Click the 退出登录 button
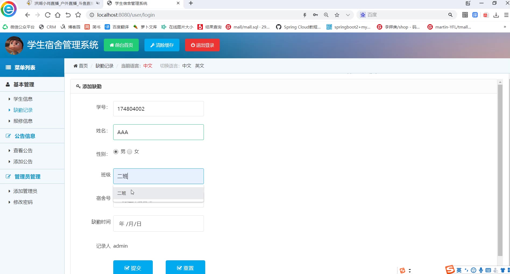 (x=202, y=45)
